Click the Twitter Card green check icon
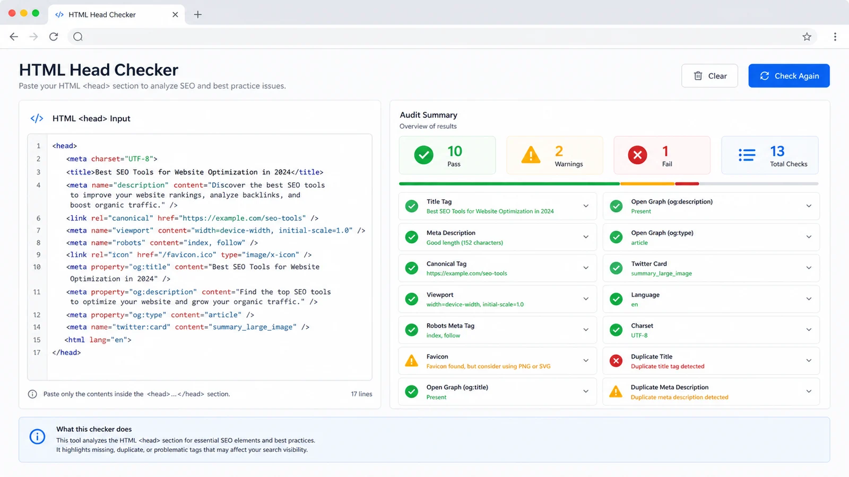The height and width of the screenshot is (477, 849). click(x=616, y=268)
